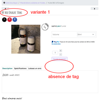The width and height of the screenshot is (100, 101).
Task: Open the Laissez un avis tab
Action: (x=35, y=68)
